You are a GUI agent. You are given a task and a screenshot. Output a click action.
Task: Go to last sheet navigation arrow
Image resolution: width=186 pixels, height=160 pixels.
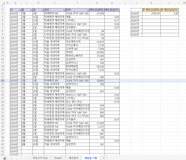click(26, 159)
